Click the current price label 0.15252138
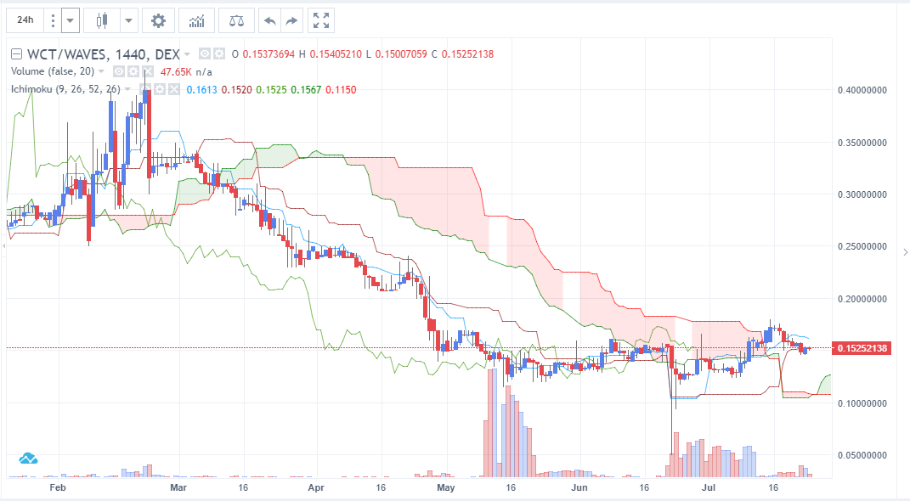The width and height of the screenshot is (910, 501). click(862, 348)
